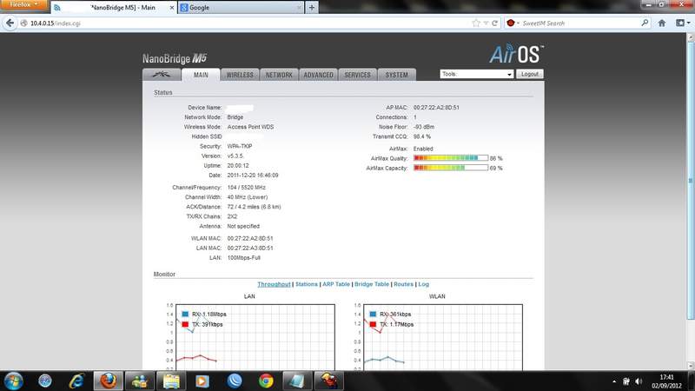Open the red character taskbar icon
The width and height of the screenshot is (695, 391).
pos(329,381)
